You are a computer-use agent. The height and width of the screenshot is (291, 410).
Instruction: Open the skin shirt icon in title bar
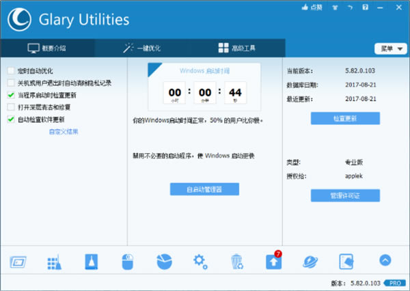click(x=335, y=8)
